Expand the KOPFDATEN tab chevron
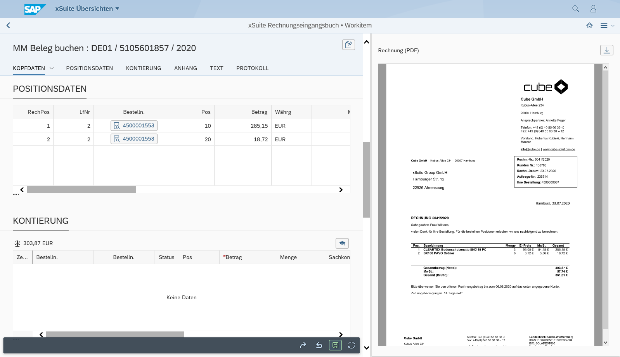620x357 pixels. pos(52,69)
